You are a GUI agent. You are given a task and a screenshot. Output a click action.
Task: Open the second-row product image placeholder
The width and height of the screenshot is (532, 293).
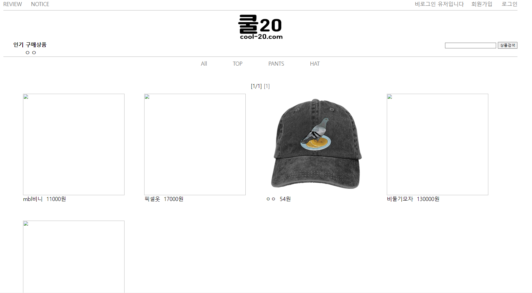pyautogui.click(x=74, y=256)
